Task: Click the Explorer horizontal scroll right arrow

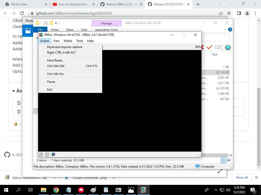Action: (231, 155)
